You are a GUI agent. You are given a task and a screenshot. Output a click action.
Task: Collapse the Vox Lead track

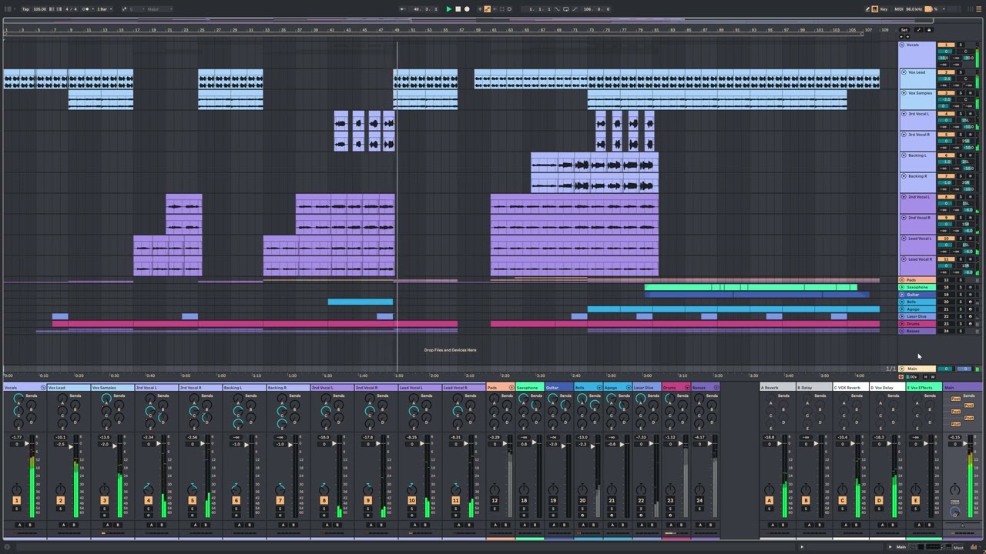point(904,72)
